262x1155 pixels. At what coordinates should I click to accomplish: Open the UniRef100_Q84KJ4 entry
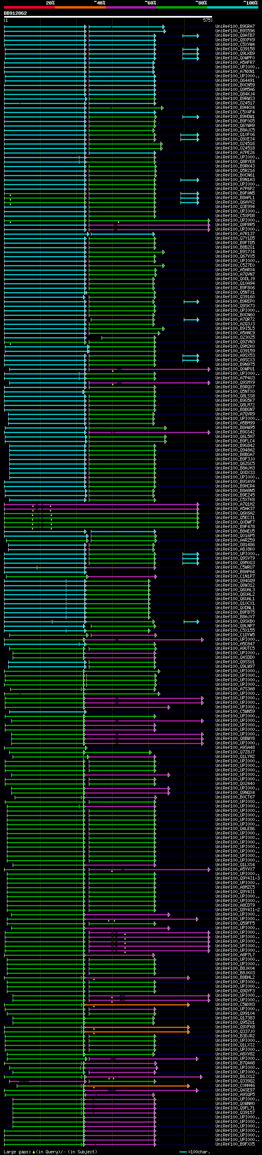coord(235,94)
